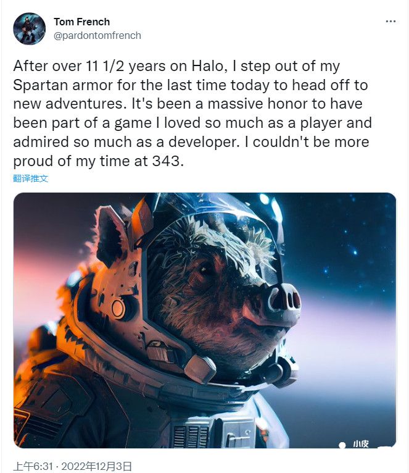Click the 小皮 watermark on the image

tap(361, 444)
